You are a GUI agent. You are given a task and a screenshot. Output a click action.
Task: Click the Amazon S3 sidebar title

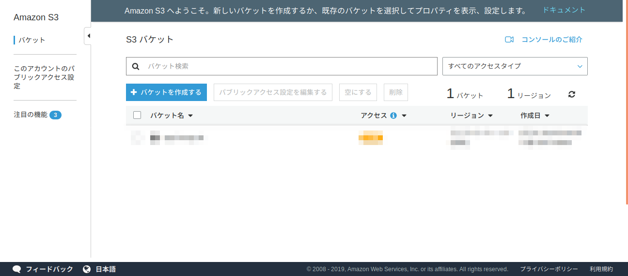coord(36,17)
